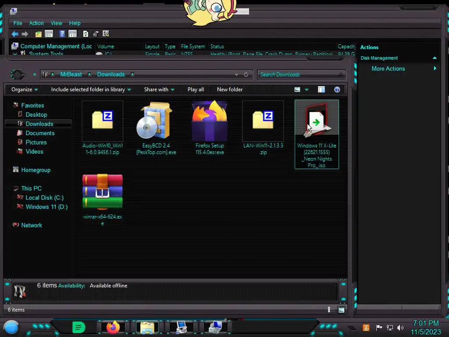Screen dimensions: 449x337
Task: Click the blue Help question mark toolbar icon
Action: (62, 34)
